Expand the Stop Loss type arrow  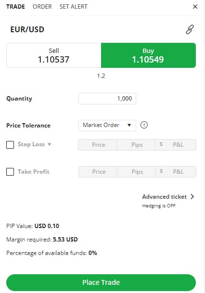[x=50, y=144]
